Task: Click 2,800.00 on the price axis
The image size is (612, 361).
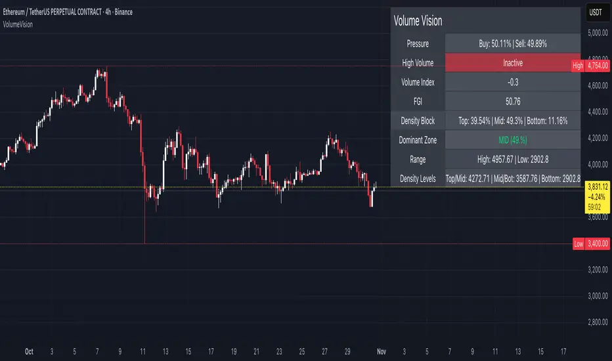Action: point(597,322)
